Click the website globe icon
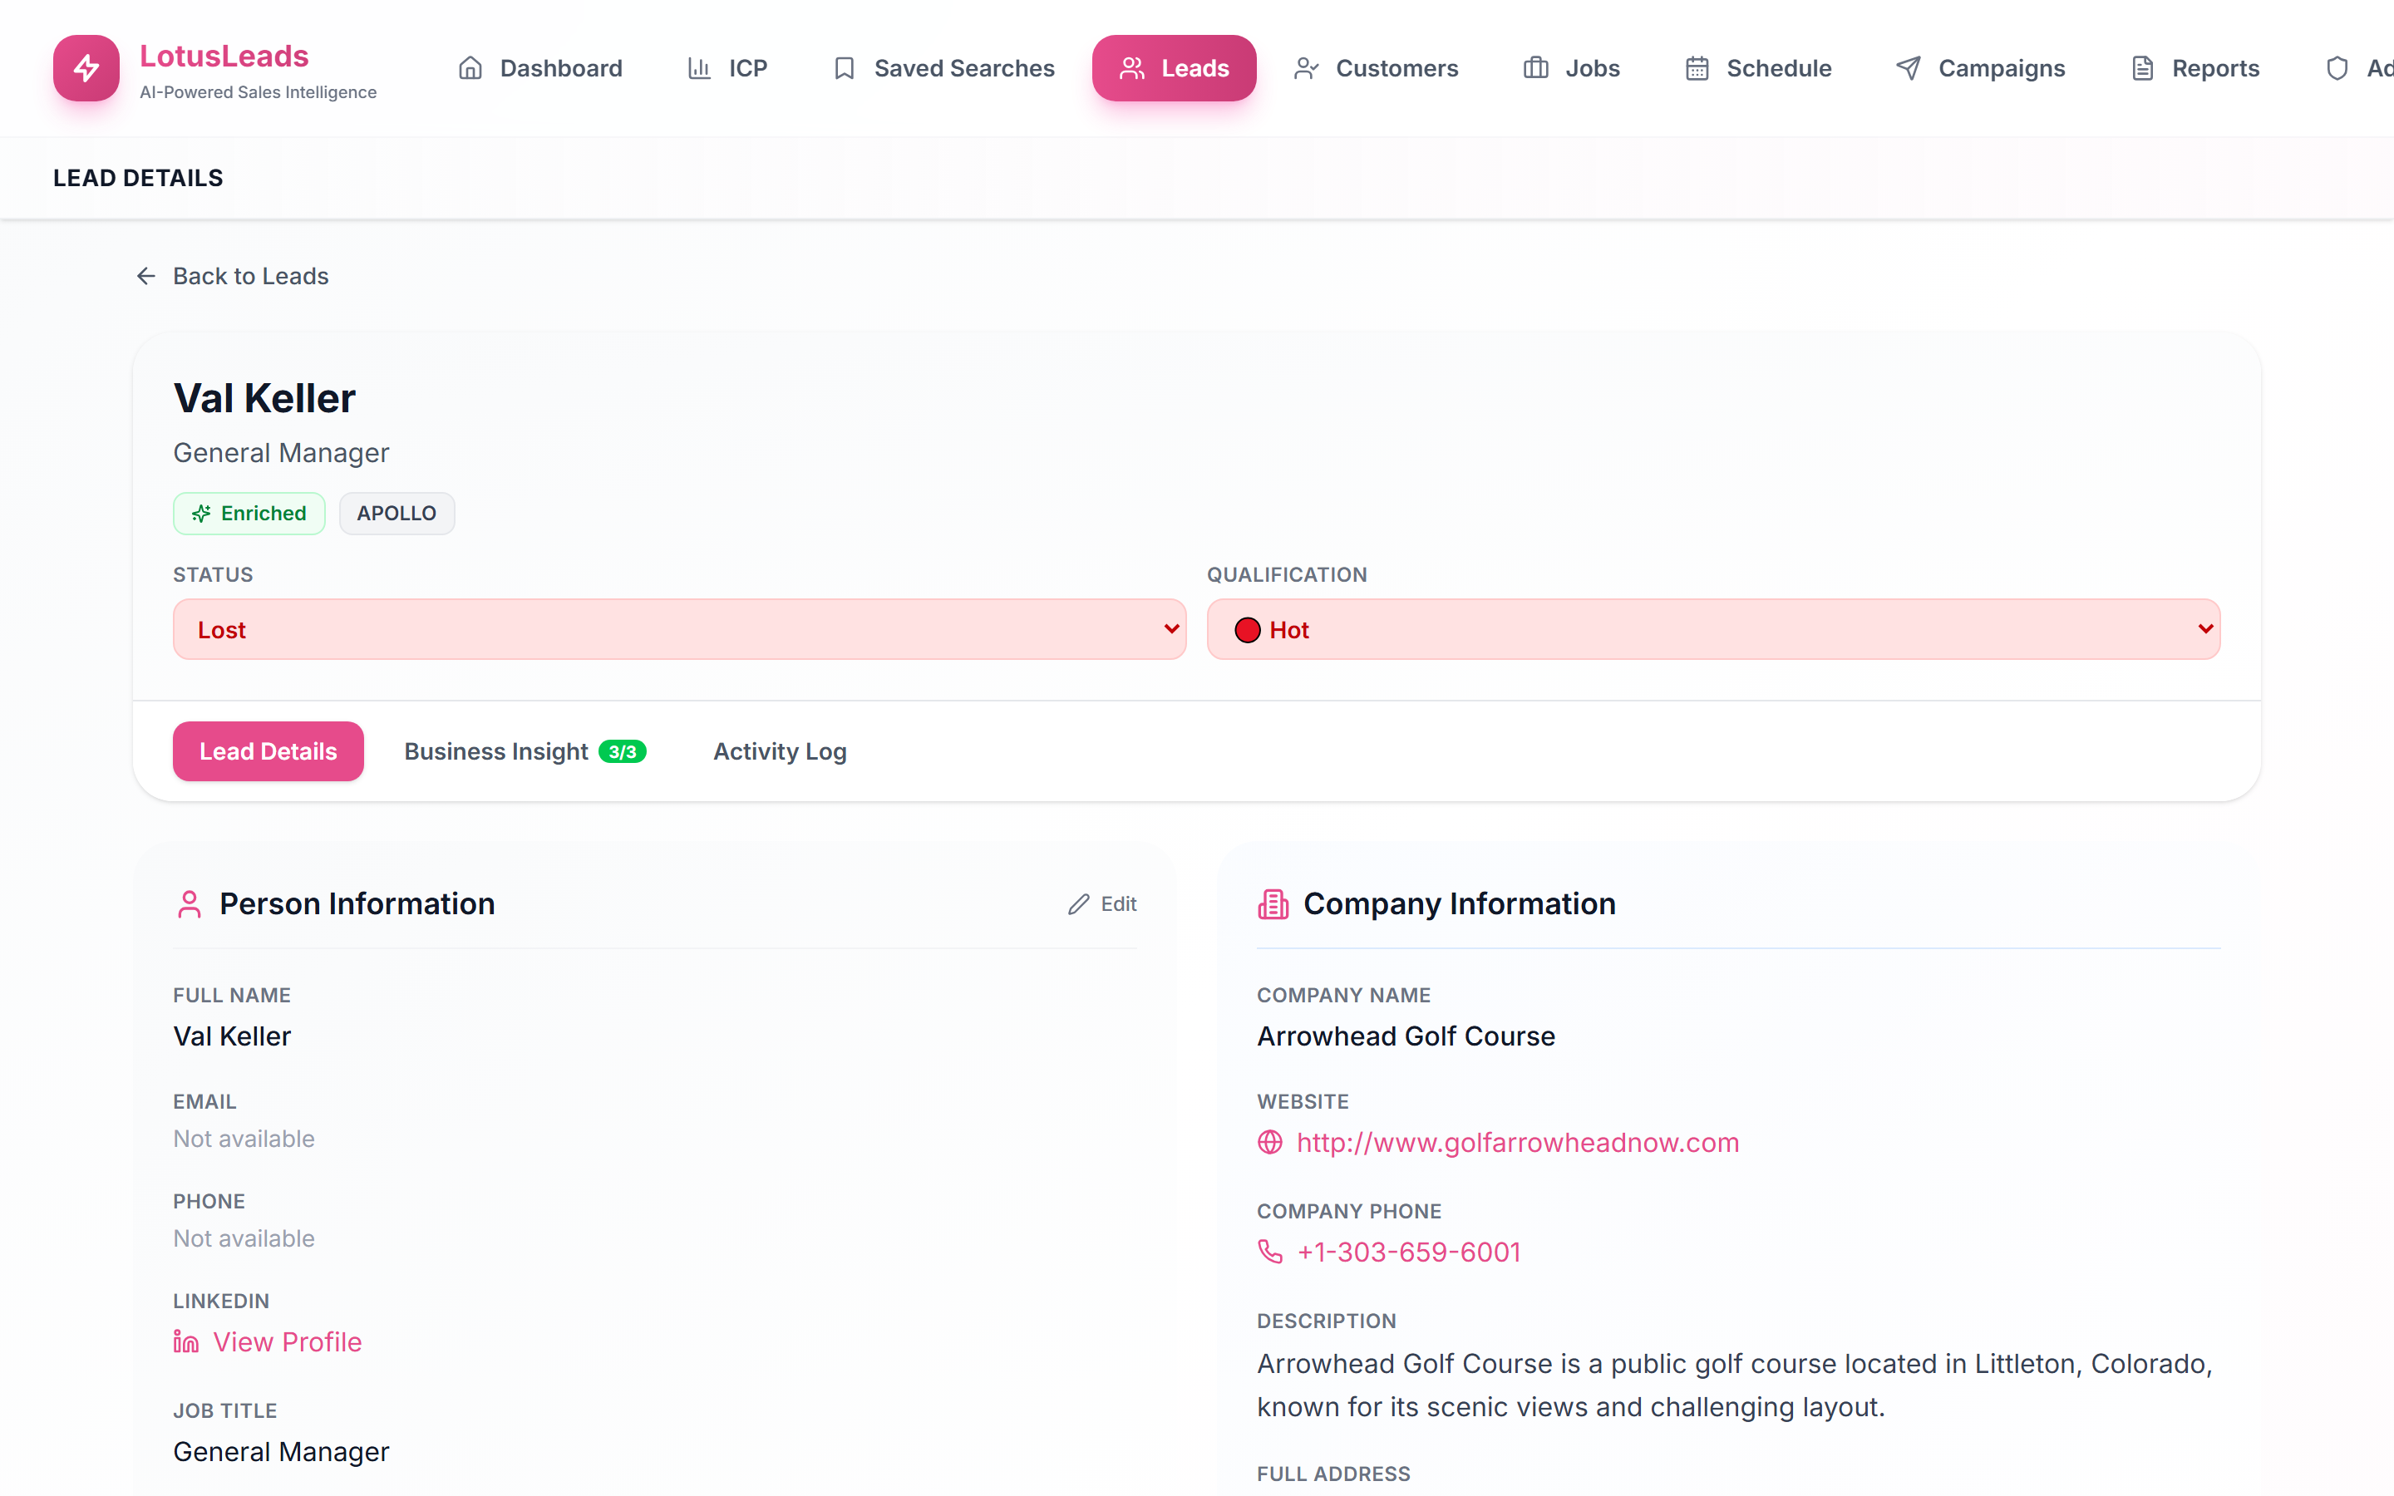 point(1270,1143)
